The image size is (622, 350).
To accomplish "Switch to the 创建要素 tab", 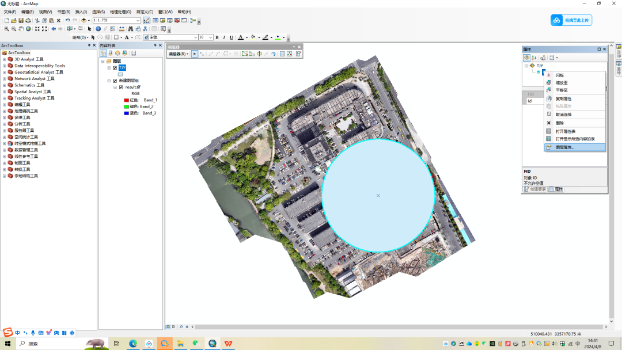I will tap(535, 189).
